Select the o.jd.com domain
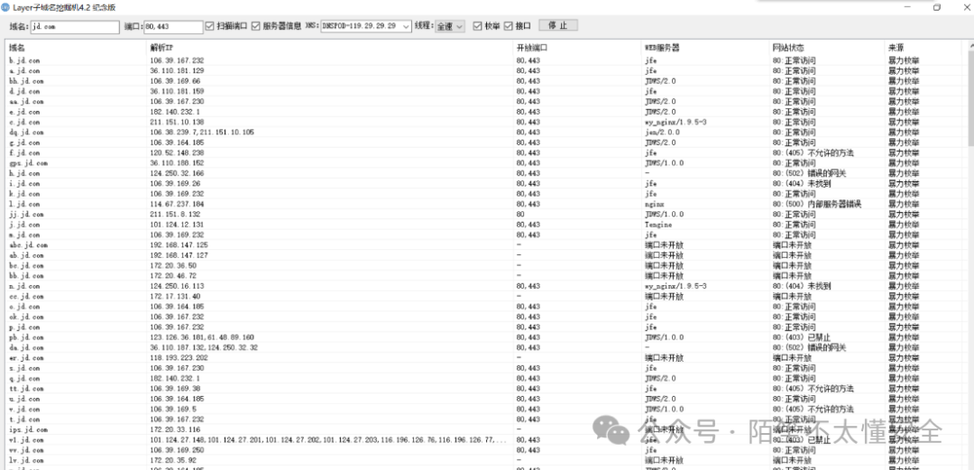The width and height of the screenshot is (974, 470). coord(25,307)
